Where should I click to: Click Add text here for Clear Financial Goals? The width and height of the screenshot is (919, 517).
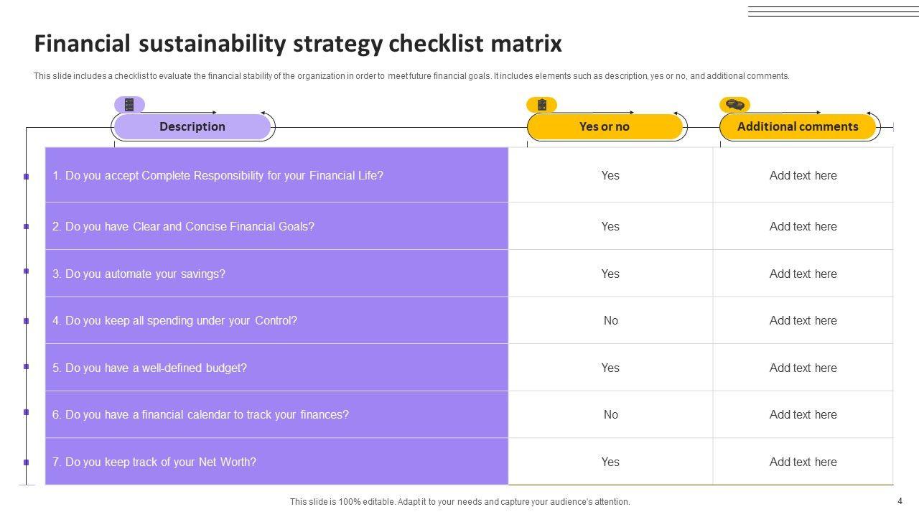coord(803,226)
